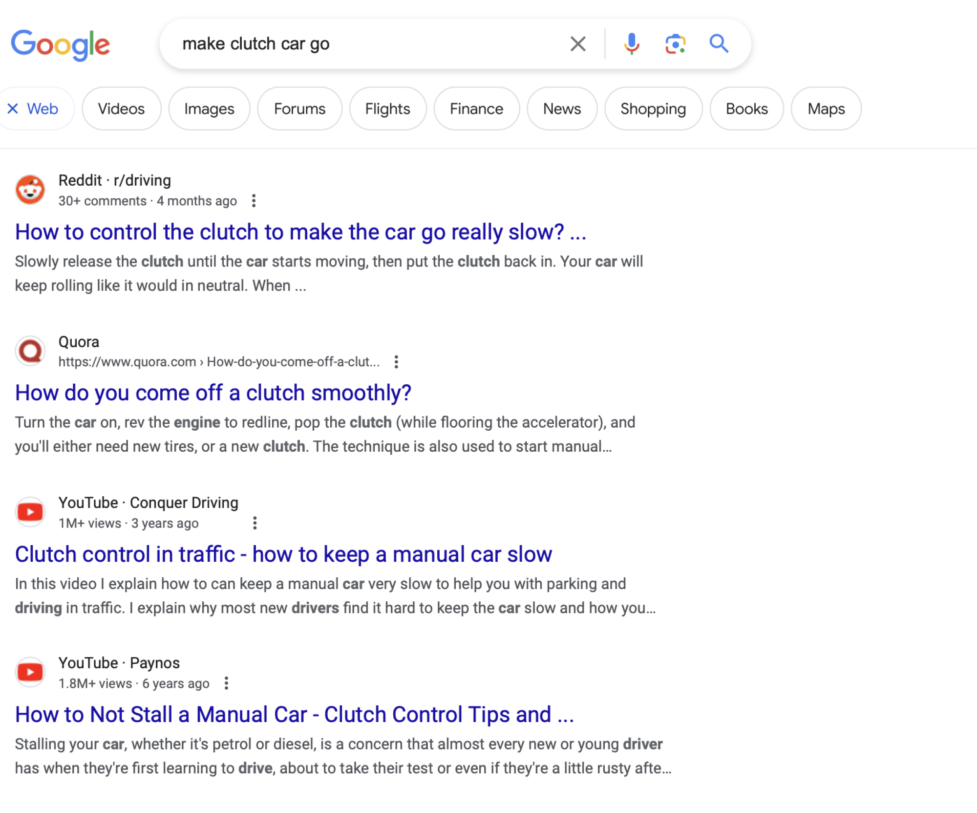Click the search magnifier icon
Viewport: 977px width, 813px height.
(x=719, y=44)
